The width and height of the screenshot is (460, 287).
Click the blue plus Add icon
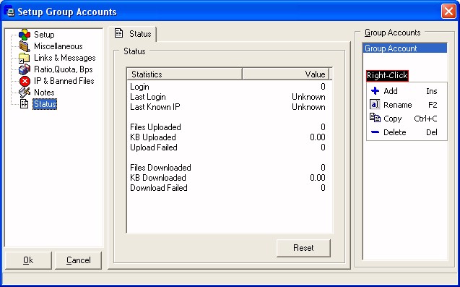(375, 91)
